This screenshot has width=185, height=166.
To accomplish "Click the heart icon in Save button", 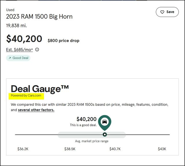I will click(x=162, y=12).
